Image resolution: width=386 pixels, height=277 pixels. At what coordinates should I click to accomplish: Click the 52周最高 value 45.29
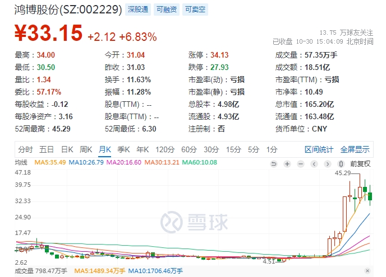[61, 129]
